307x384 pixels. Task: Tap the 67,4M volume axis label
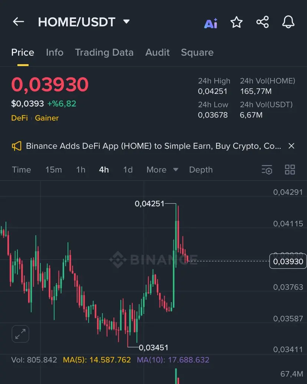click(291, 374)
